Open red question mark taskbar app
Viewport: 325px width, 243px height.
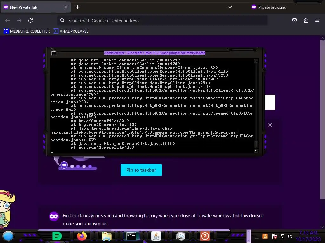pos(205,236)
